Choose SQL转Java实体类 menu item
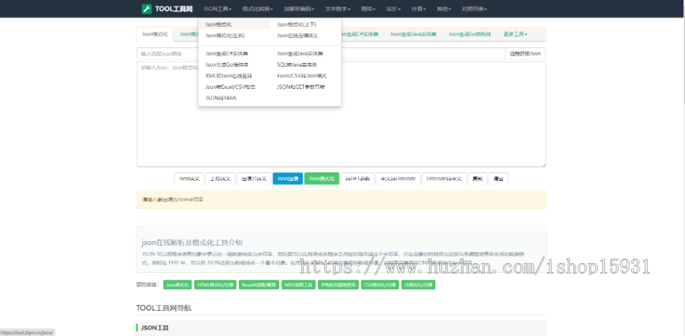Image resolution: width=685 pixels, height=336 pixels. (296, 65)
